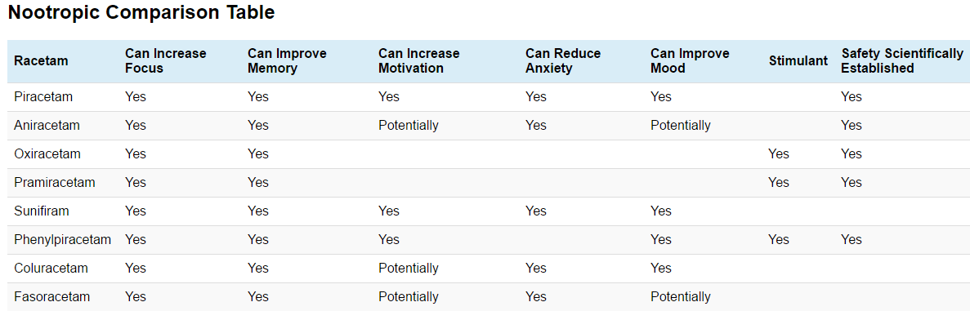Viewport: 970px width, 311px height.
Task: Click Safety Scientifically Established header
Action: 902,60
